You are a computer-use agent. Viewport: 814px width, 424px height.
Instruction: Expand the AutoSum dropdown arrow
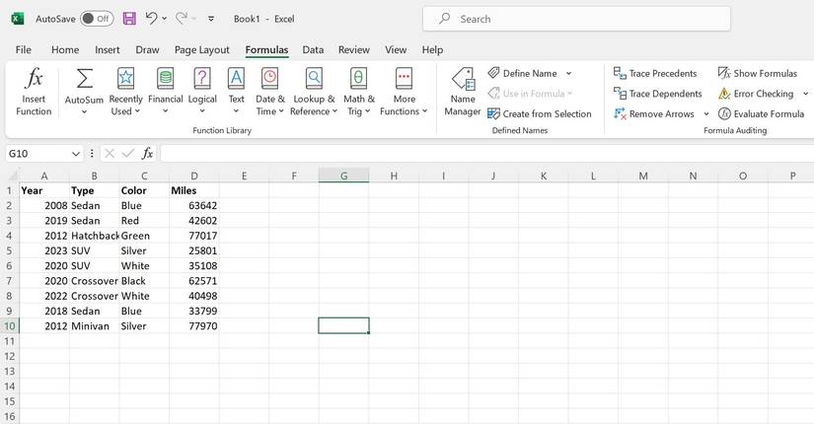click(x=84, y=111)
